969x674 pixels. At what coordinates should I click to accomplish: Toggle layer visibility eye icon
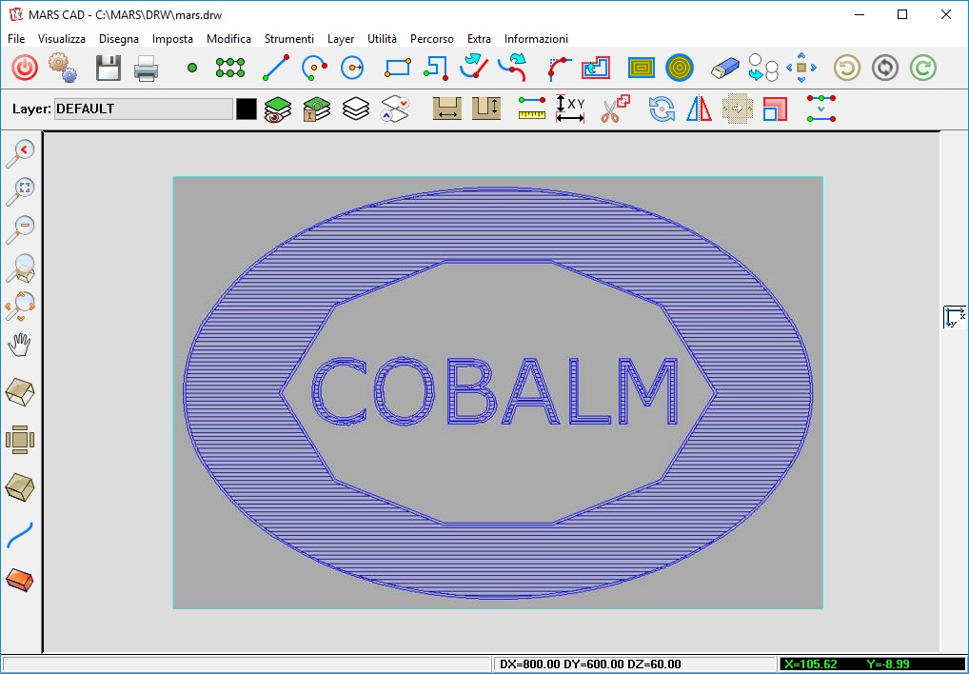click(278, 109)
